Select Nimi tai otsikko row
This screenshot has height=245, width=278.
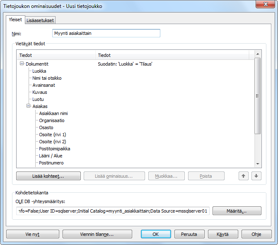point(47,78)
